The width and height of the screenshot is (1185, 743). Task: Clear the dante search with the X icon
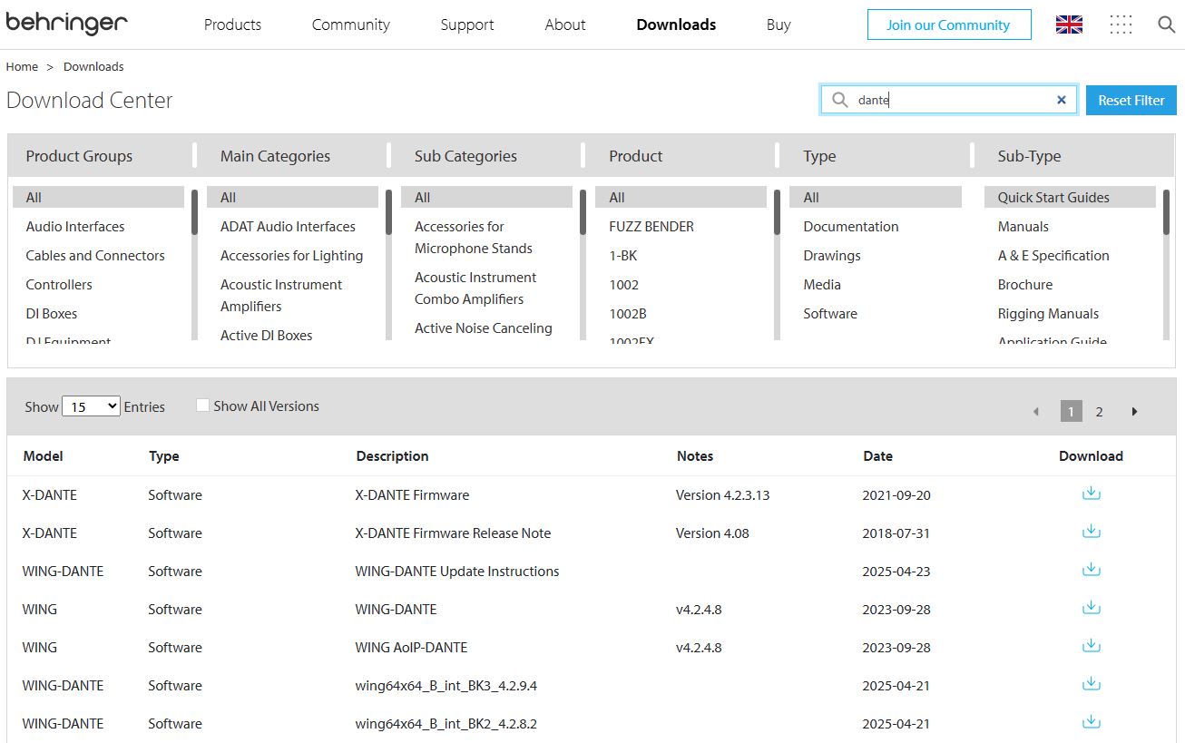[x=1061, y=100]
